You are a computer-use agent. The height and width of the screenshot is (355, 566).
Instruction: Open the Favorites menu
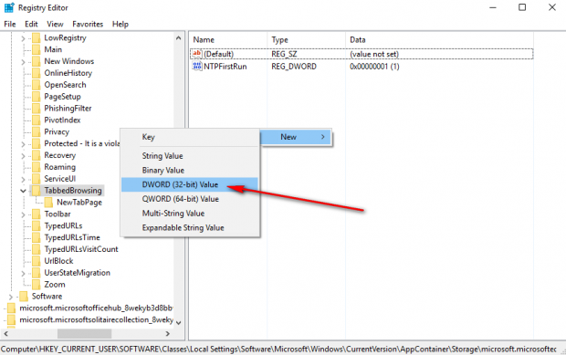point(88,24)
